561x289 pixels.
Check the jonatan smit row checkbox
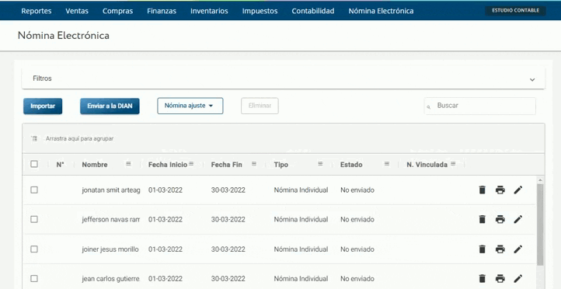[x=34, y=190]
